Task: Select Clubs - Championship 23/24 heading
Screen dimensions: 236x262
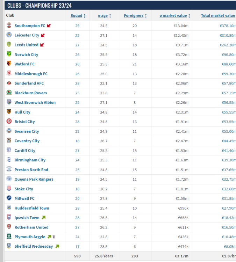Action: click(x=39, y=6)
